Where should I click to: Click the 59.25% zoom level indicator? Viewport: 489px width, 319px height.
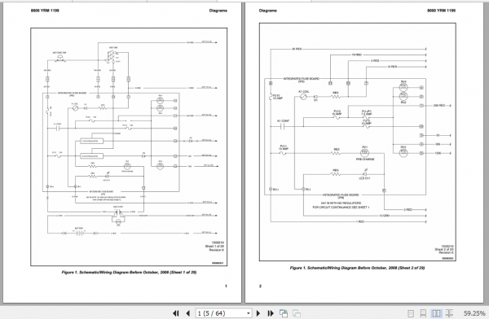pos(474,313)
